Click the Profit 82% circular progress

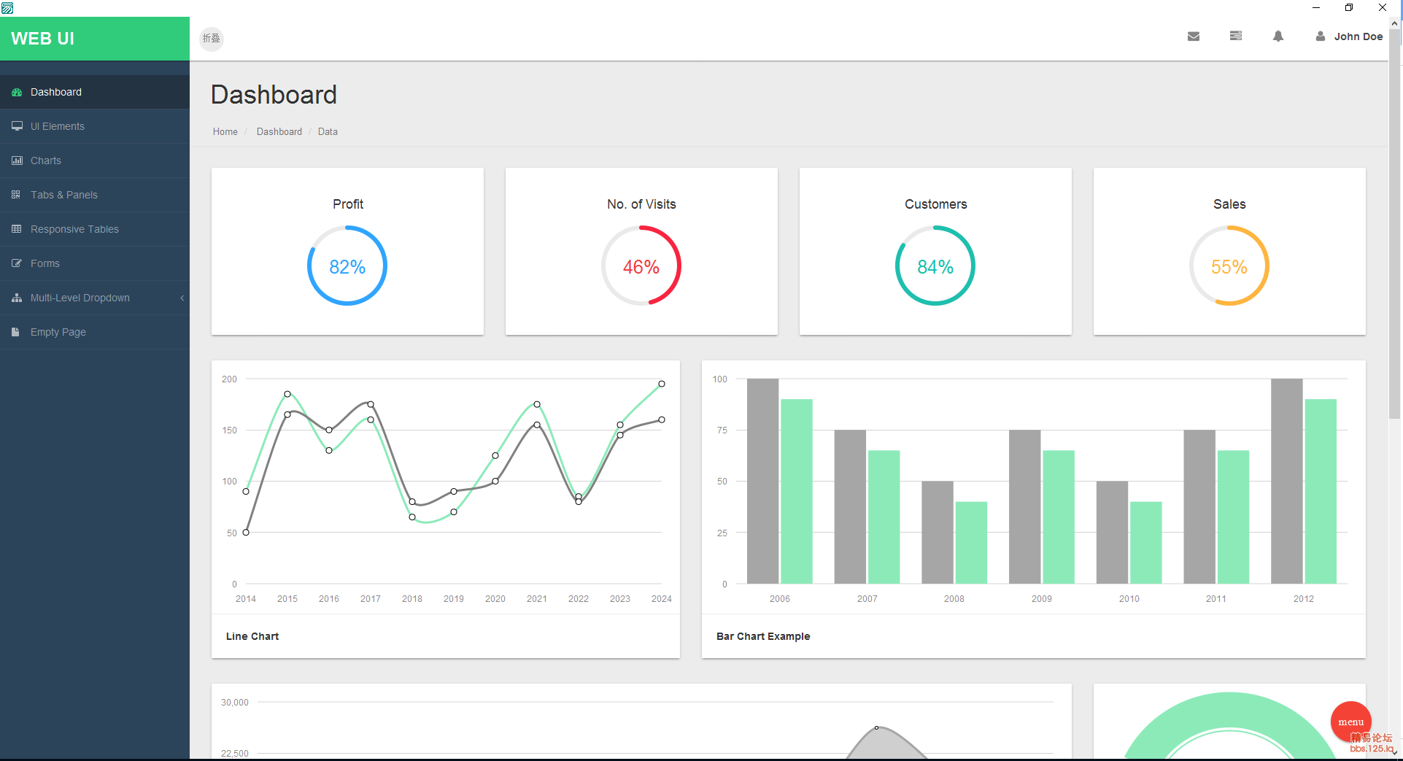point(347,266)
